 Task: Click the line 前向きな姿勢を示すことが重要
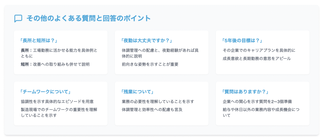150,64
